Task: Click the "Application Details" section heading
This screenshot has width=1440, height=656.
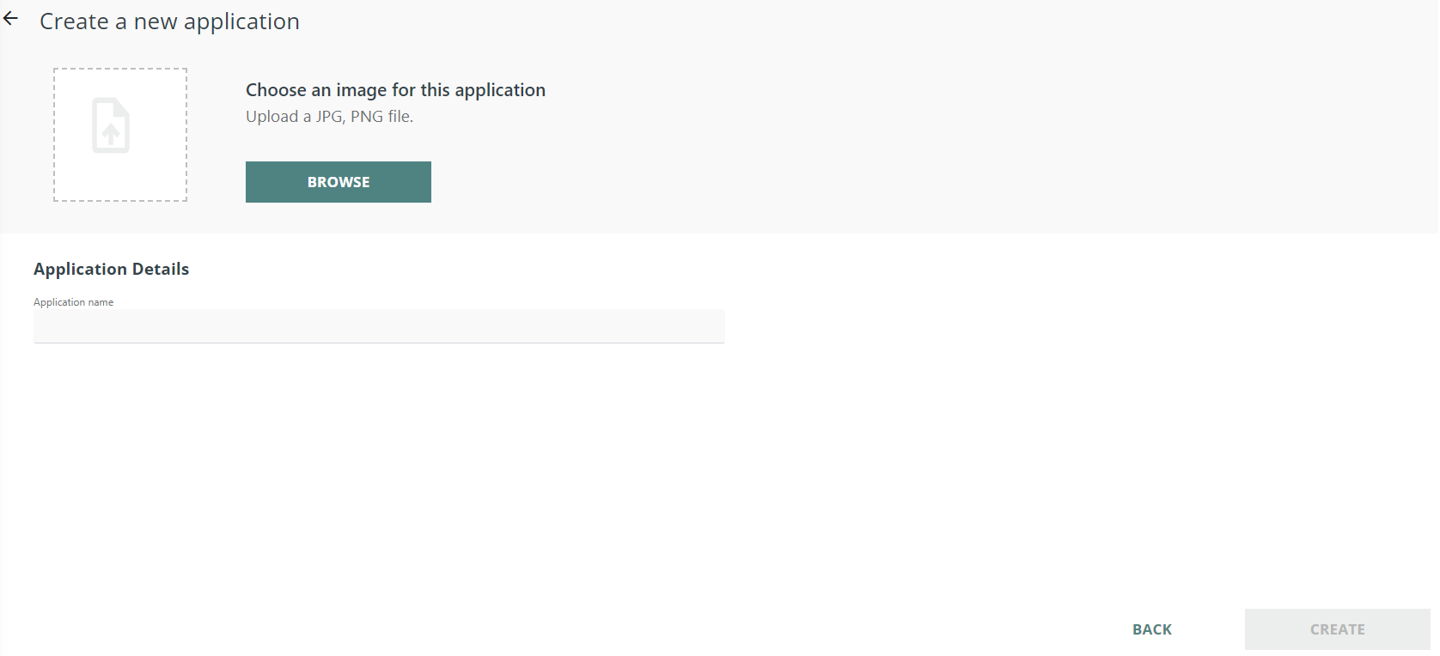Action: click(x=111, y=269)
